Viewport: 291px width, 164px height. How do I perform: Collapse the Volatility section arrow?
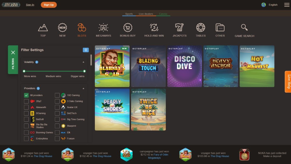[x=83, y=62]
